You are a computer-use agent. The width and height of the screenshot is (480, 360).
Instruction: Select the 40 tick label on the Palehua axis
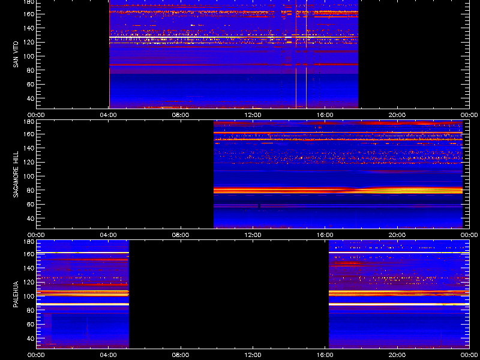(32, 338)
